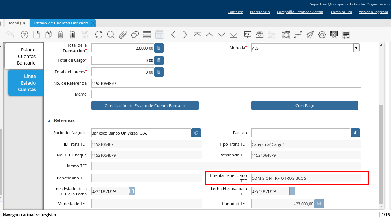
Task: Click the Crea Pago button
Action: pos(305,106)
